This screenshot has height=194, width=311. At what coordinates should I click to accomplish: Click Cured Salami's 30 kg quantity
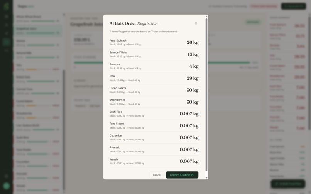[193, 90]
